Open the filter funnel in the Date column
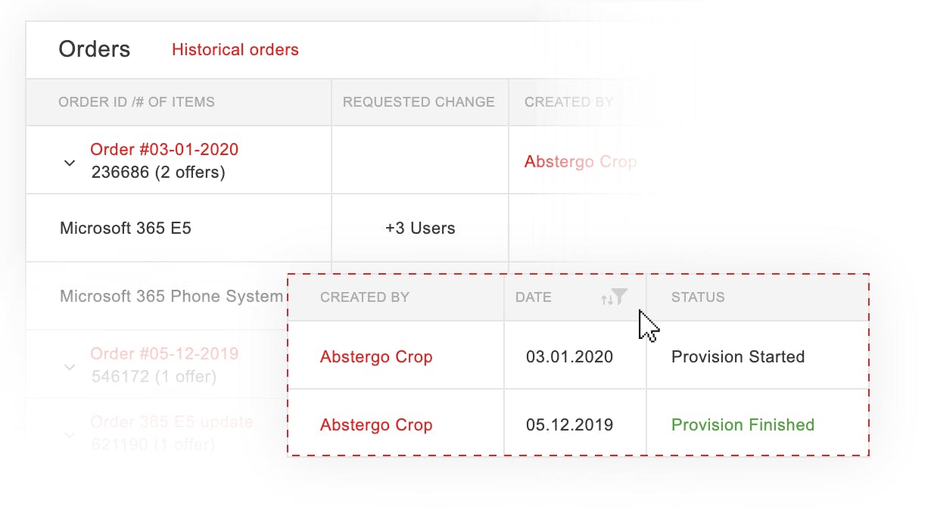 coord(620,297)
